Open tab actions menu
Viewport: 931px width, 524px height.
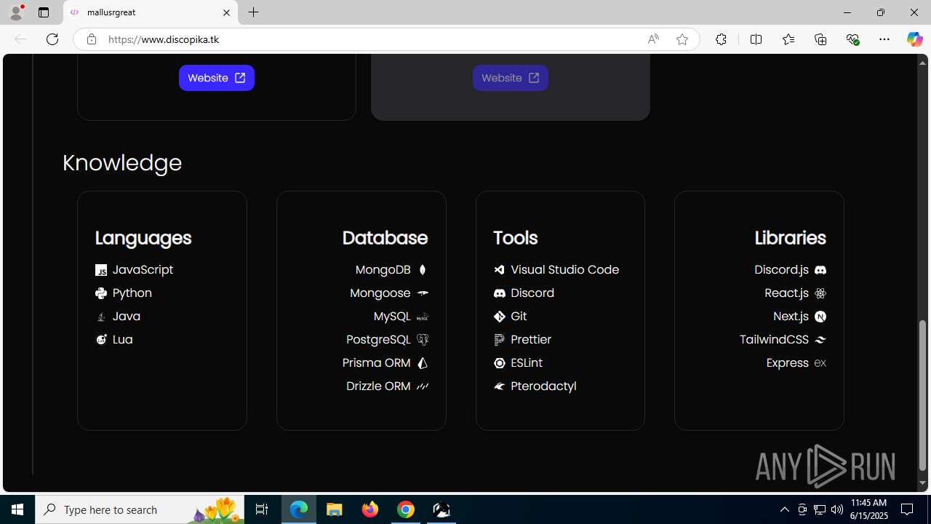(44, 12)
